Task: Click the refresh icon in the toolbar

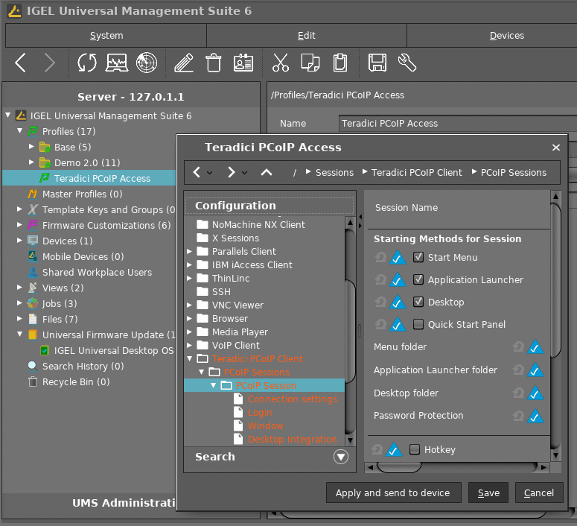Action: [x=87, y=63]
